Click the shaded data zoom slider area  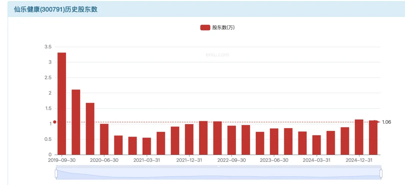219,174
